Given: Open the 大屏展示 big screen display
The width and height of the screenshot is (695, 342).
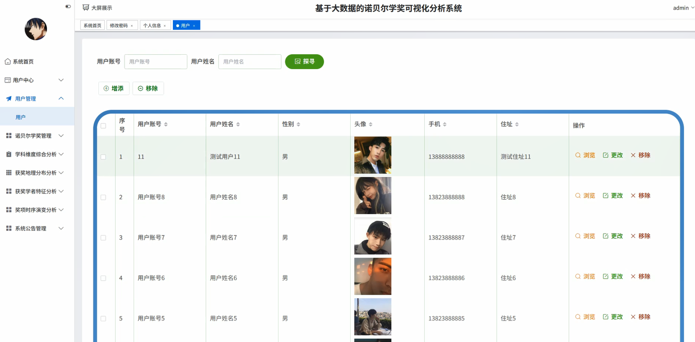Looking at the screenshot, I should tap(97, 8).
